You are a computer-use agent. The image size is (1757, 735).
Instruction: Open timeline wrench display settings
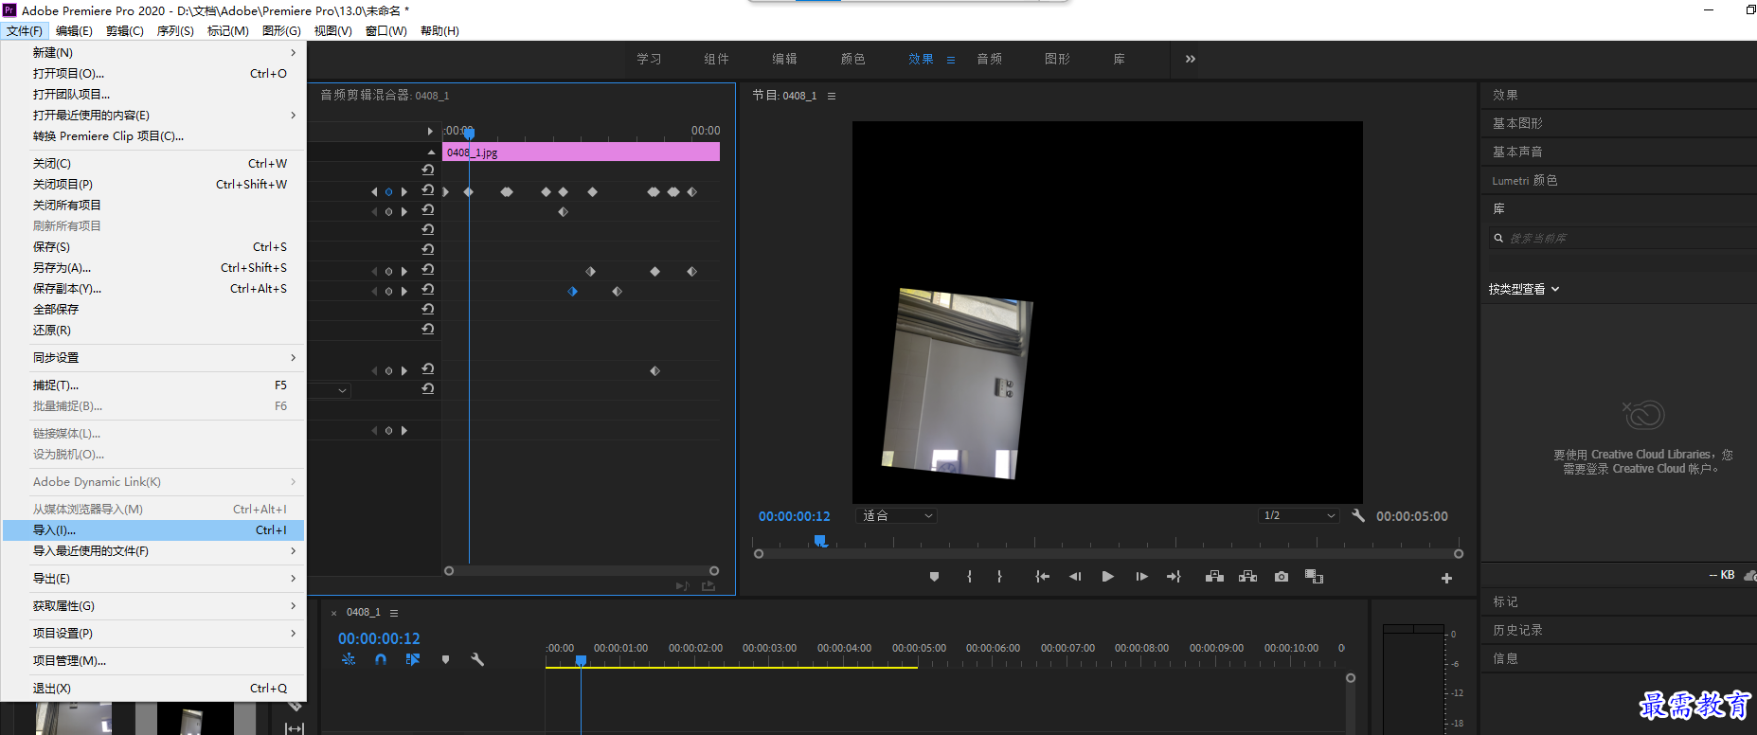[x=477, y=659]
